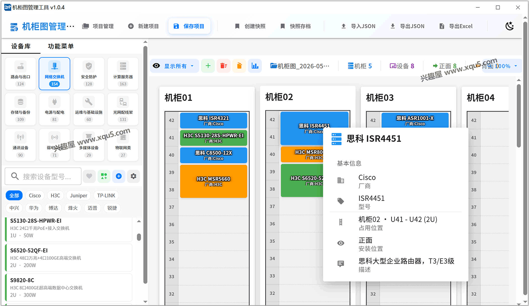Toggle dark mode moon icon
The height and width of the screenshot is (306, 529).
coord(509,26)
